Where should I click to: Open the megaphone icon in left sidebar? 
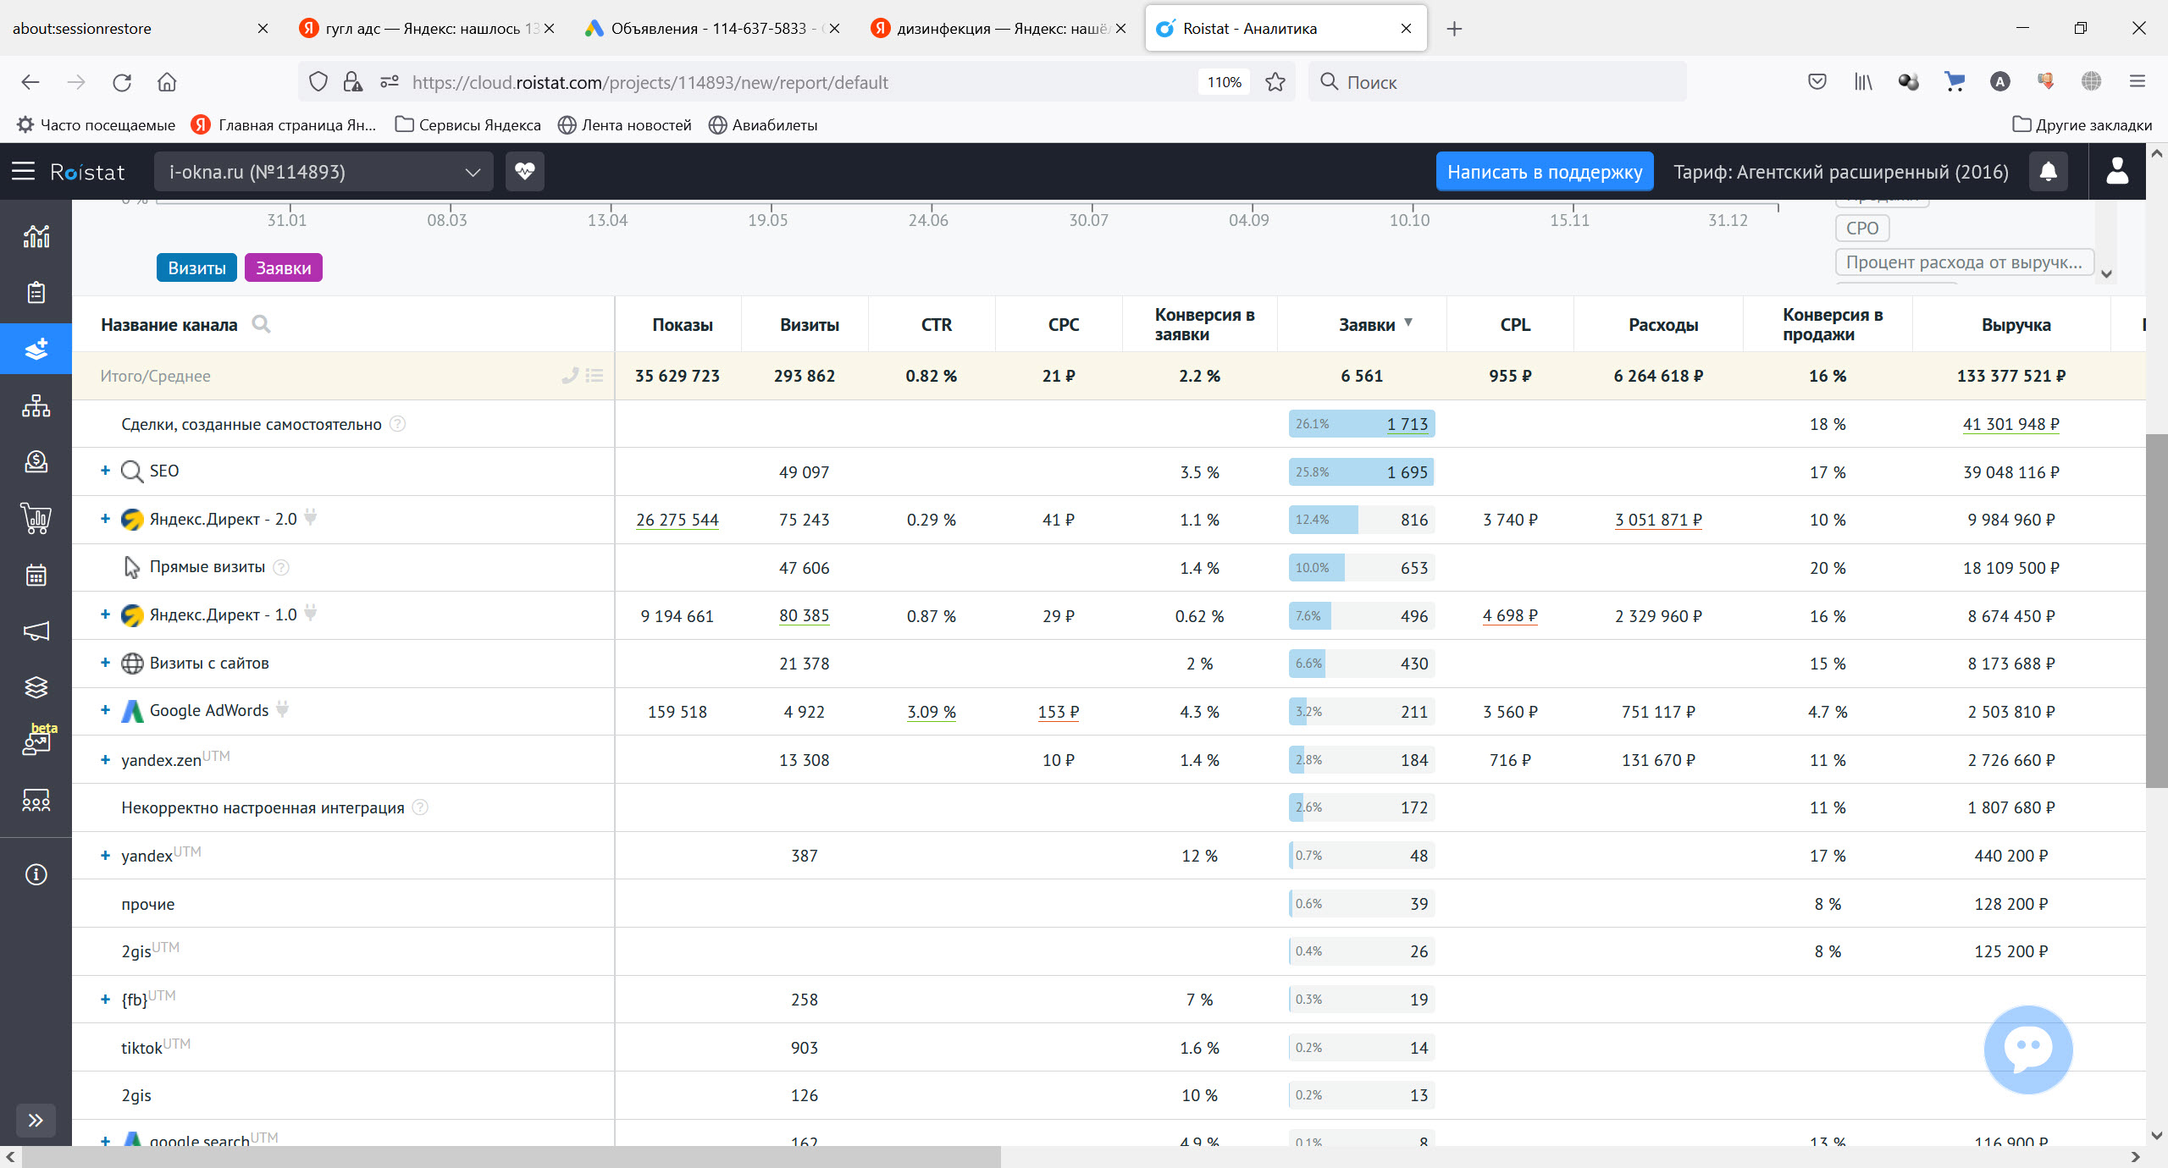pyautogui.click(x=36, y=631)
